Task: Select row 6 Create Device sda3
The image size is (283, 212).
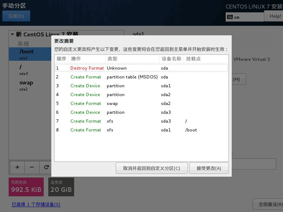Action: point(141,112)
